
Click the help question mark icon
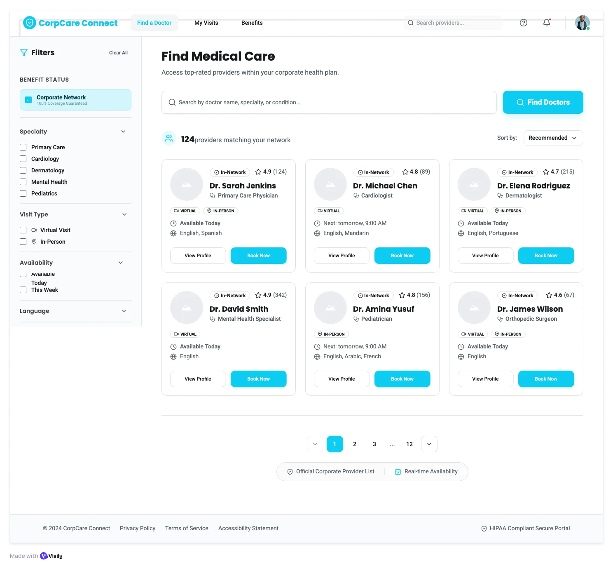[x=524, y=23]
